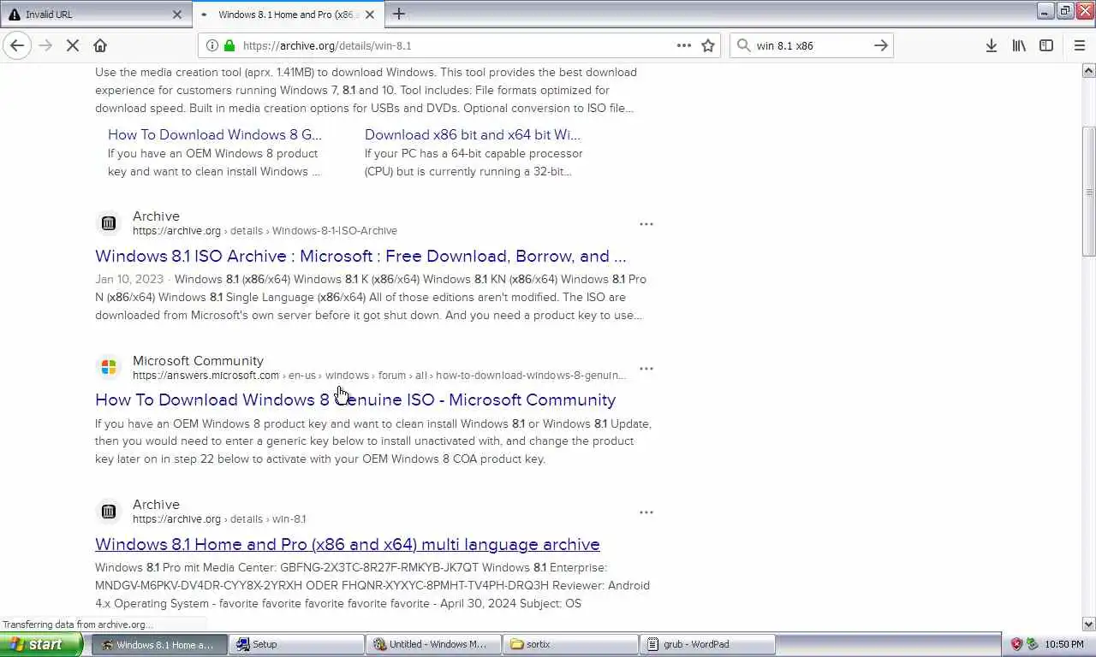Image resolution: width=1096 pixels, height=657 pixels.
Task: Click the red security shield tray icon
Action: point(1016,644)
